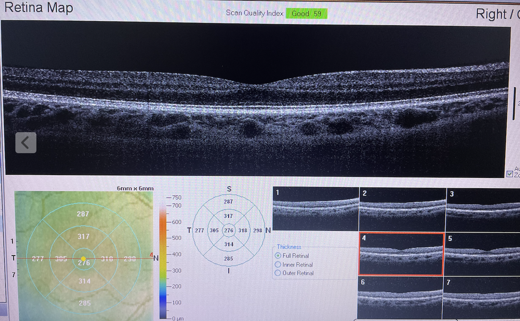
Task: Click superior inner value 317 in grid diagram
Action: click(x=228, y=216)
